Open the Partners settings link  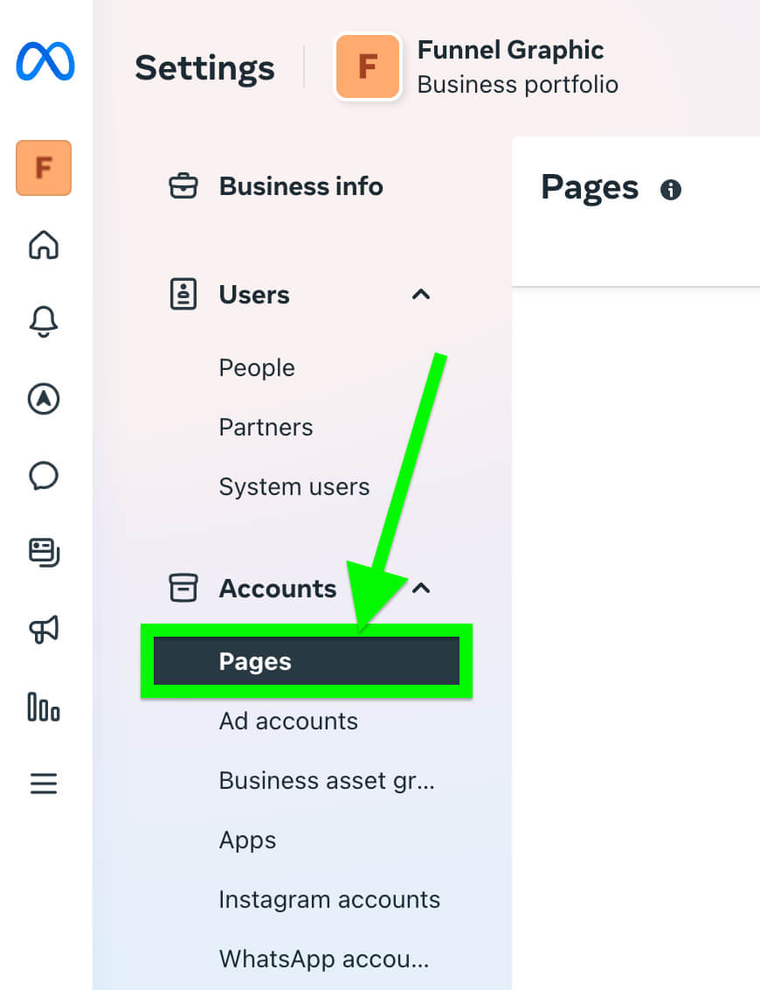click(x=265, y=427)
